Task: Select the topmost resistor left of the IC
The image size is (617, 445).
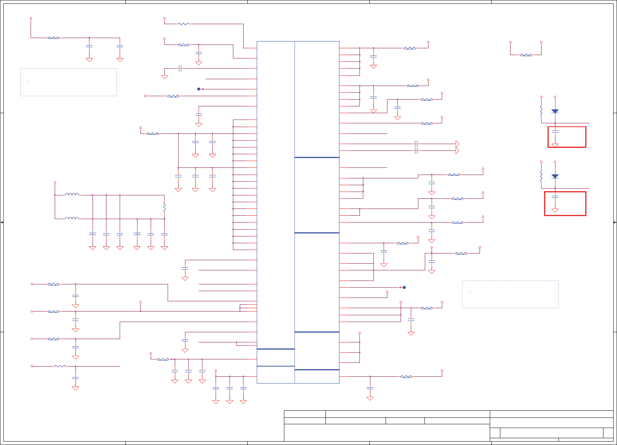Action: click(x=183, y=24)
